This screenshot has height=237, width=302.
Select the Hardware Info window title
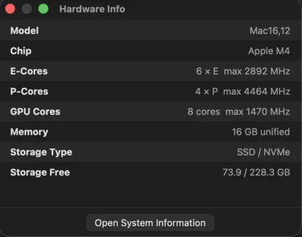[92, 9]
